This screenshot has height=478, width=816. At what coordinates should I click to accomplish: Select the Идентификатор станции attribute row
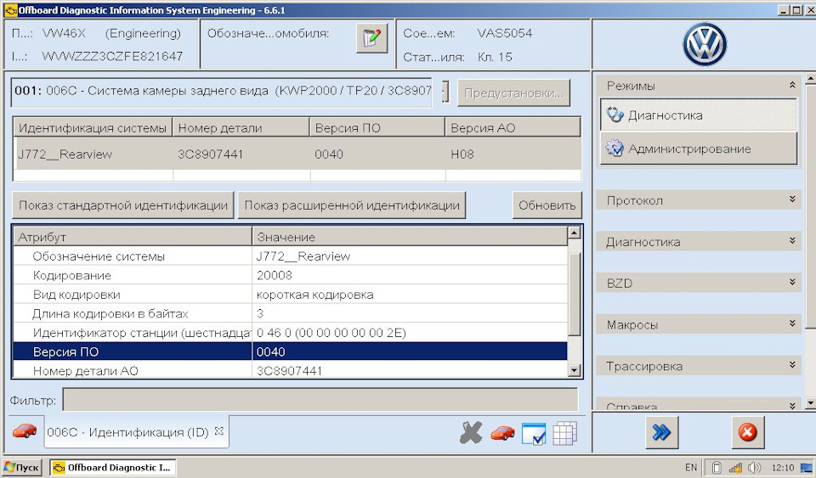291,333
